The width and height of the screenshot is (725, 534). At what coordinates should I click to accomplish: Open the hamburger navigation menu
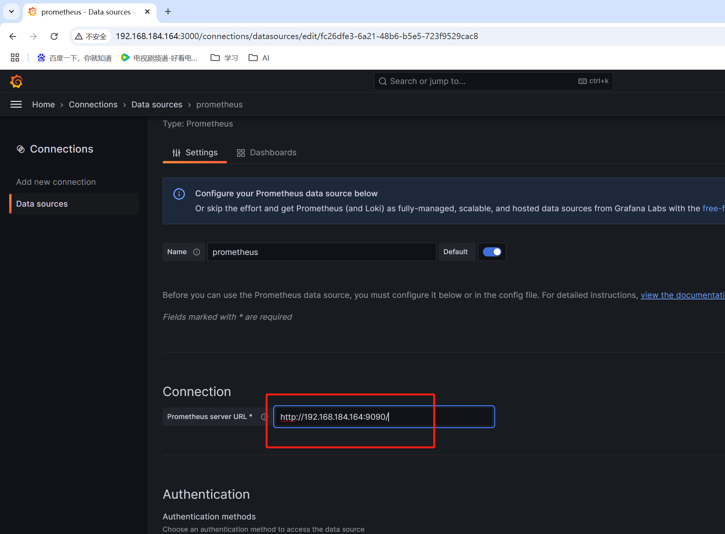(16, 105)
